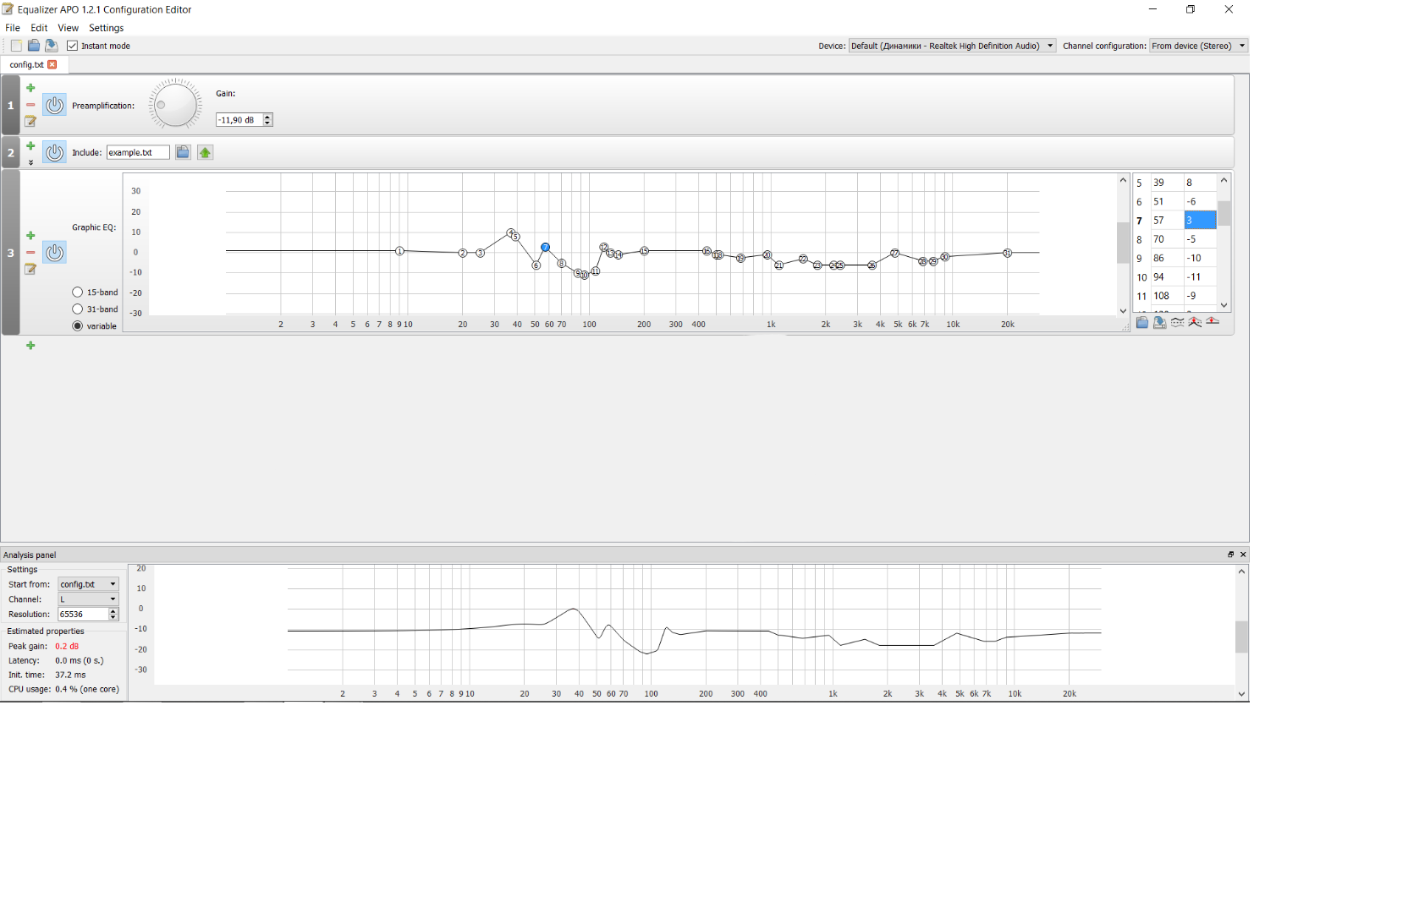Image resolution: width=1419 pixels, height=913 pixels.
Task: Toggle power for Include filter
Action: pos(55,152)
